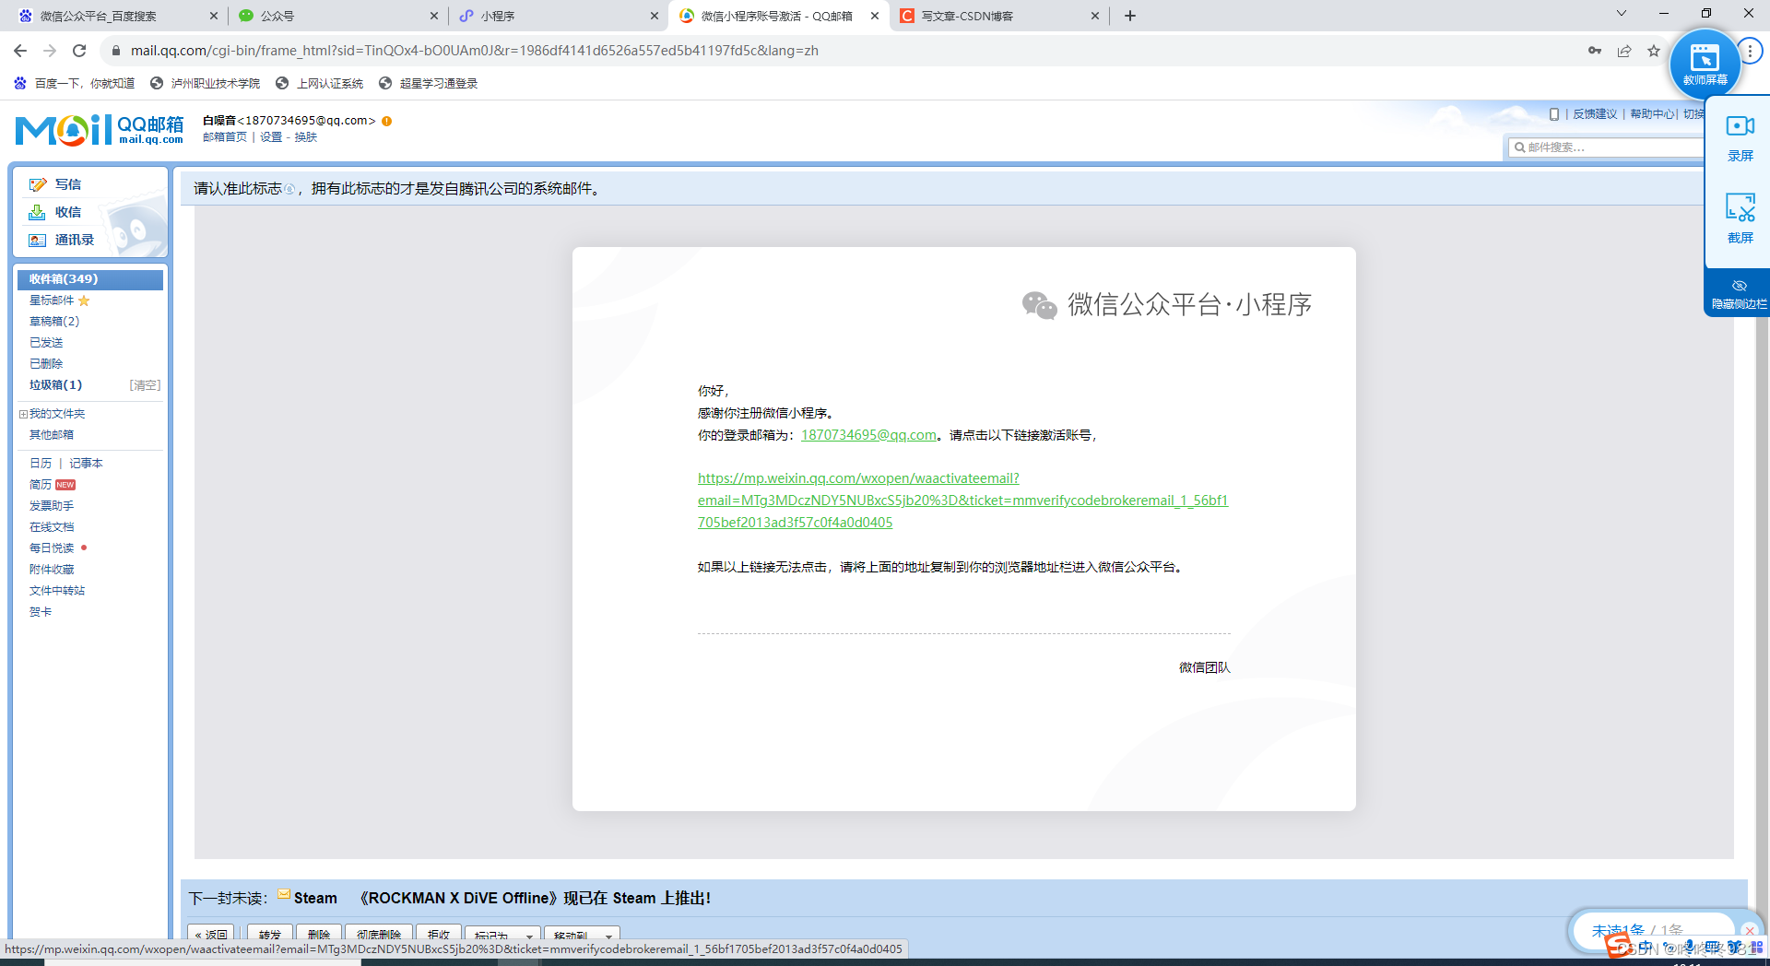Image resolution: width=1770 pixels, height=966 pixels.
Task: Click the 换肤 change skin link
Action: pyautogui.click(x=306, y=137)
